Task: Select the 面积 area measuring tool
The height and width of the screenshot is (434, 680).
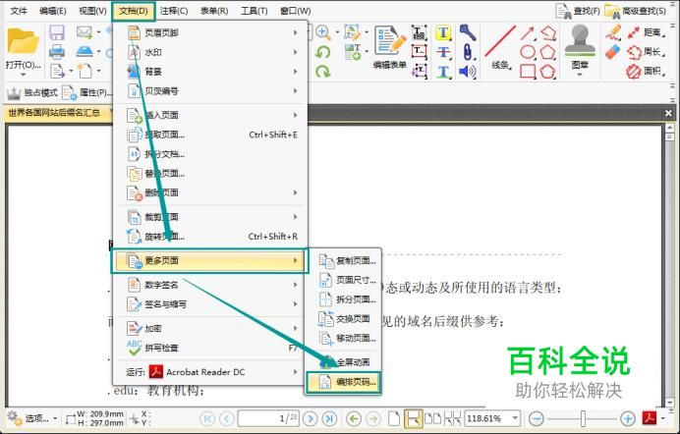Action: pyautogui.click(x=646, y=71)
